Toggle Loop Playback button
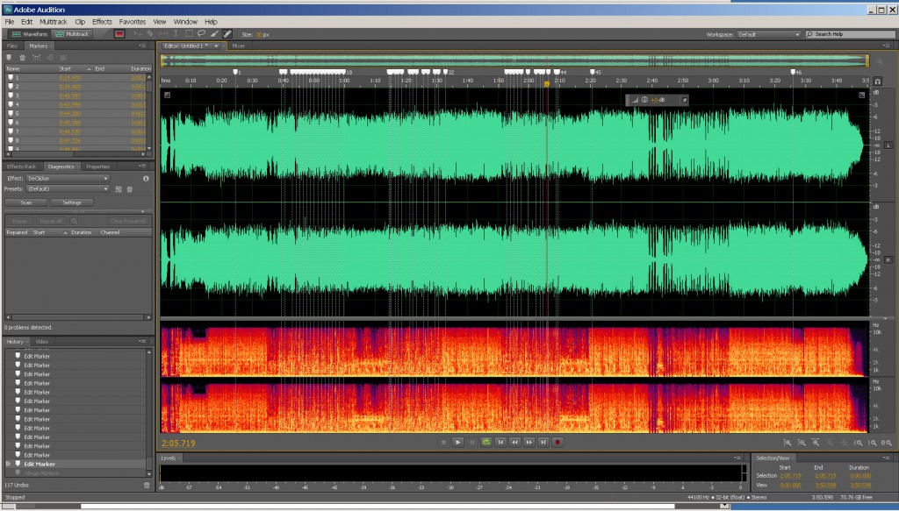This screenshot has width=899, height=511. tap(486, 443)
